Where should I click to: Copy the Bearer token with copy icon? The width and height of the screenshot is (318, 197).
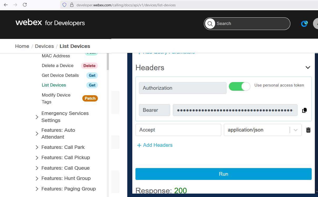(304, 110)
